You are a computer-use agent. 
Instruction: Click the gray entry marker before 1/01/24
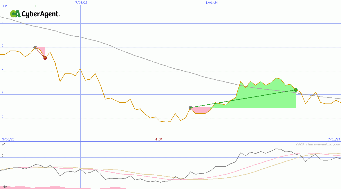click(x=190, y=108)
